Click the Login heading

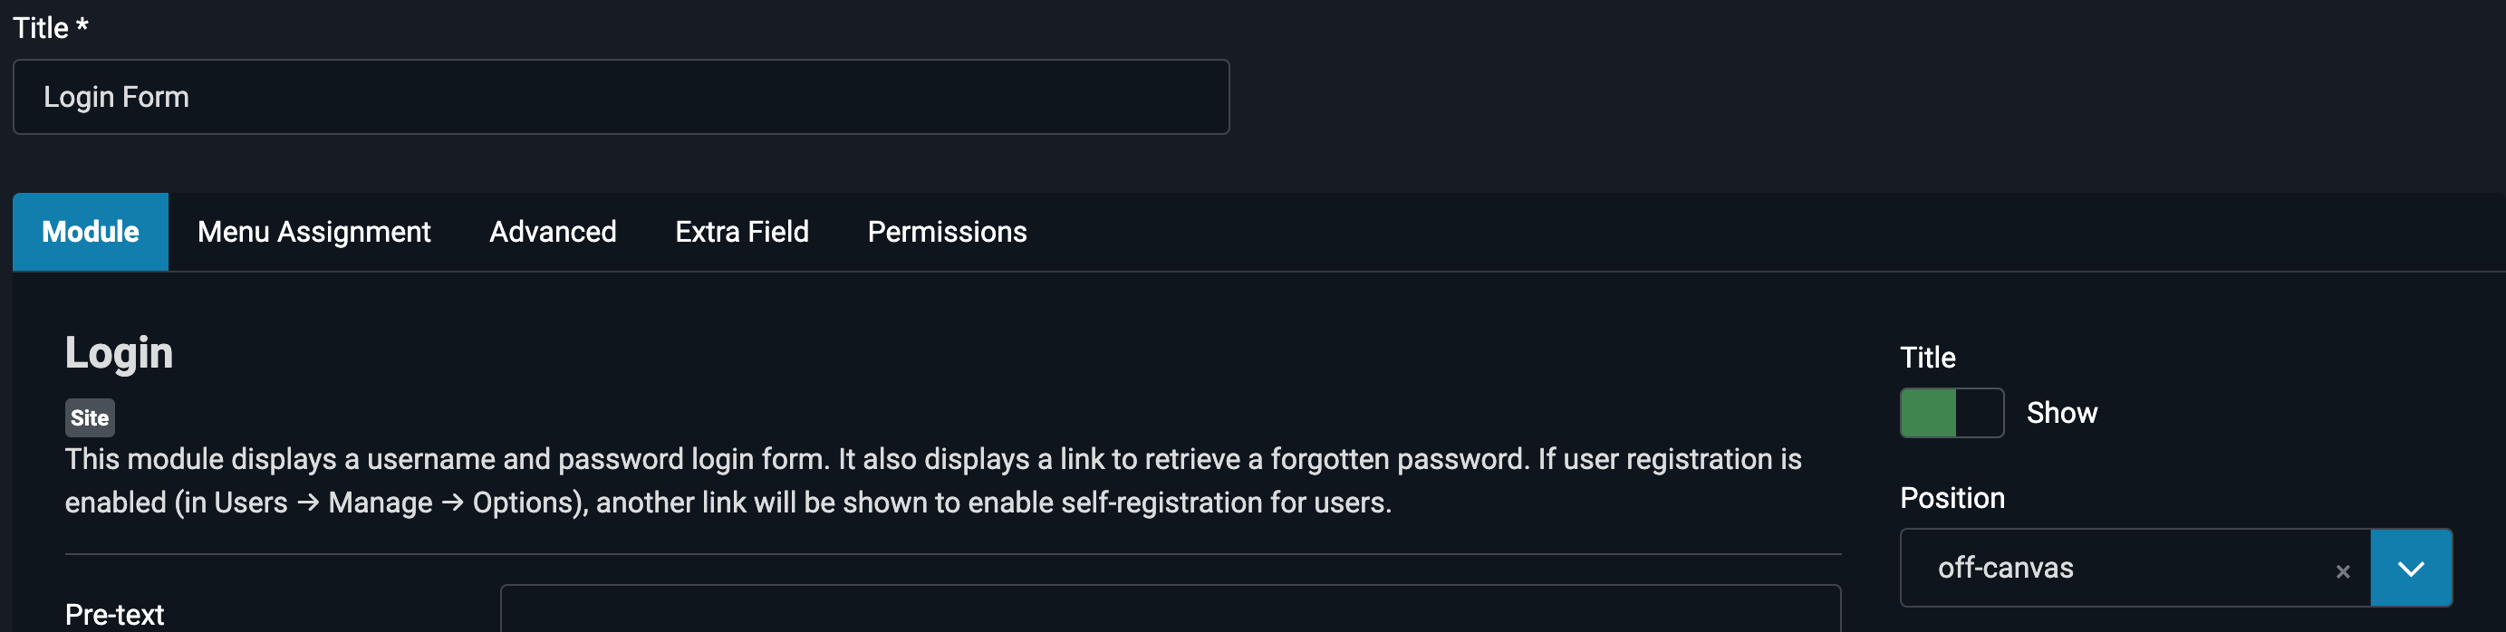pyautogui.click(x=119, y=353)
